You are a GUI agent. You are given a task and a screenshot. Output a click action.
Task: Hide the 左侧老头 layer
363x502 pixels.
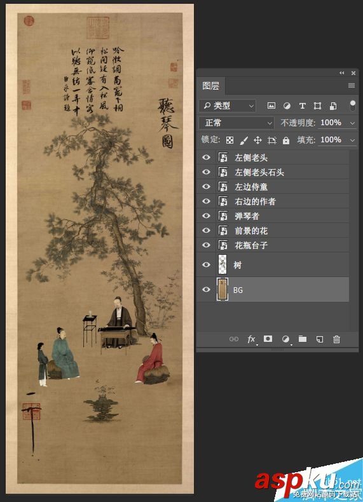[207, 157]
